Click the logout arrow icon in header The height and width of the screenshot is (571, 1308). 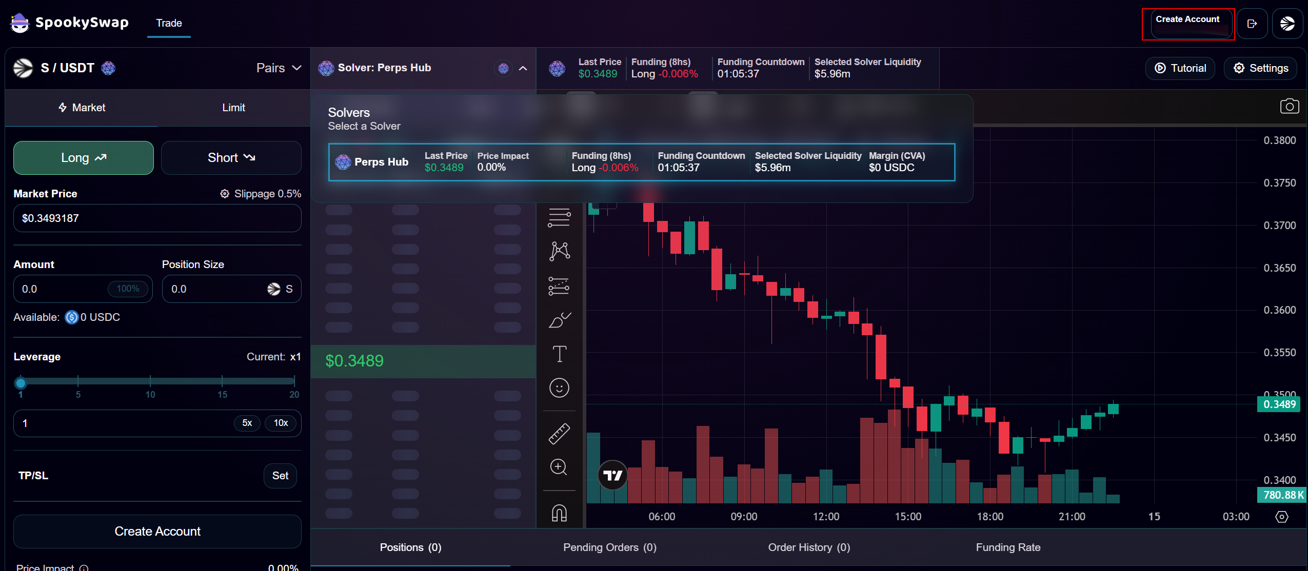[x=1252, y=24]
